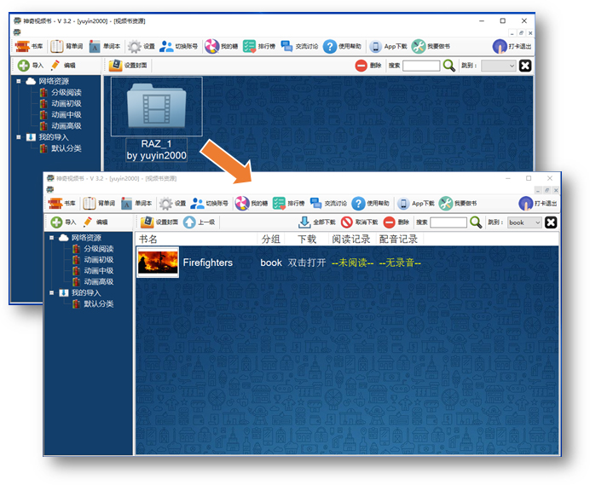The image size is (590, 485).
Task: Click 打卡退出 in the front window
Action: click(x=537, y=203)
